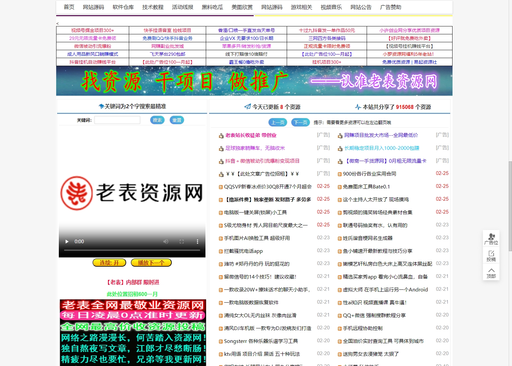The height and width of the screenshot is (366, 512).
Task: Open article 虚拟大师 在手机上运行另一个Android
Action: [385, 290]
